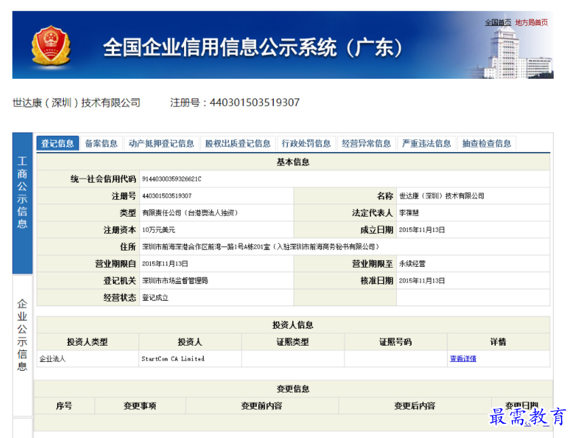Image resolution: width=572 pixels, height=438 pixels.
Task: Click registered capital value 10万元美元
Action: coord(159,230)
